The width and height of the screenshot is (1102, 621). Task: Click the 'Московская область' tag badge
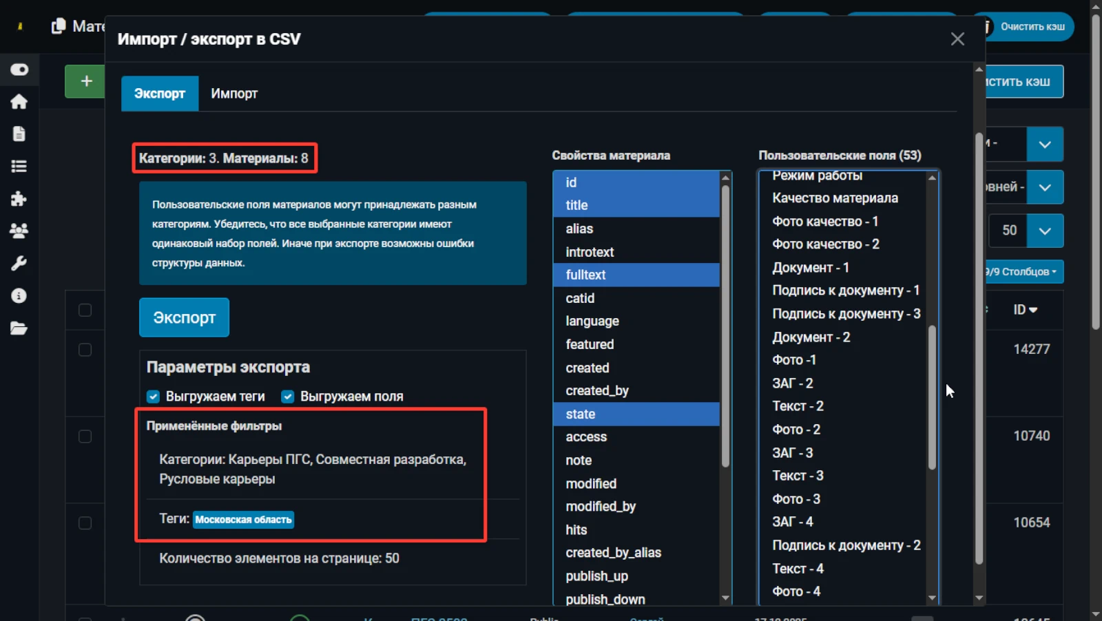click(x=243, y=520)
